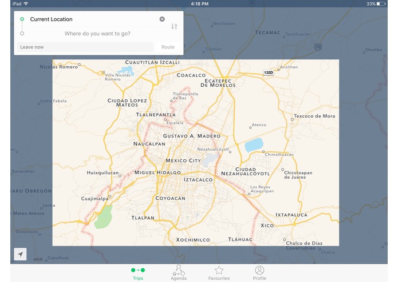The height and width of the screenshot is (282, 398).
Task: Tap the Huixquilucan label on map
Action: [103, 173]
